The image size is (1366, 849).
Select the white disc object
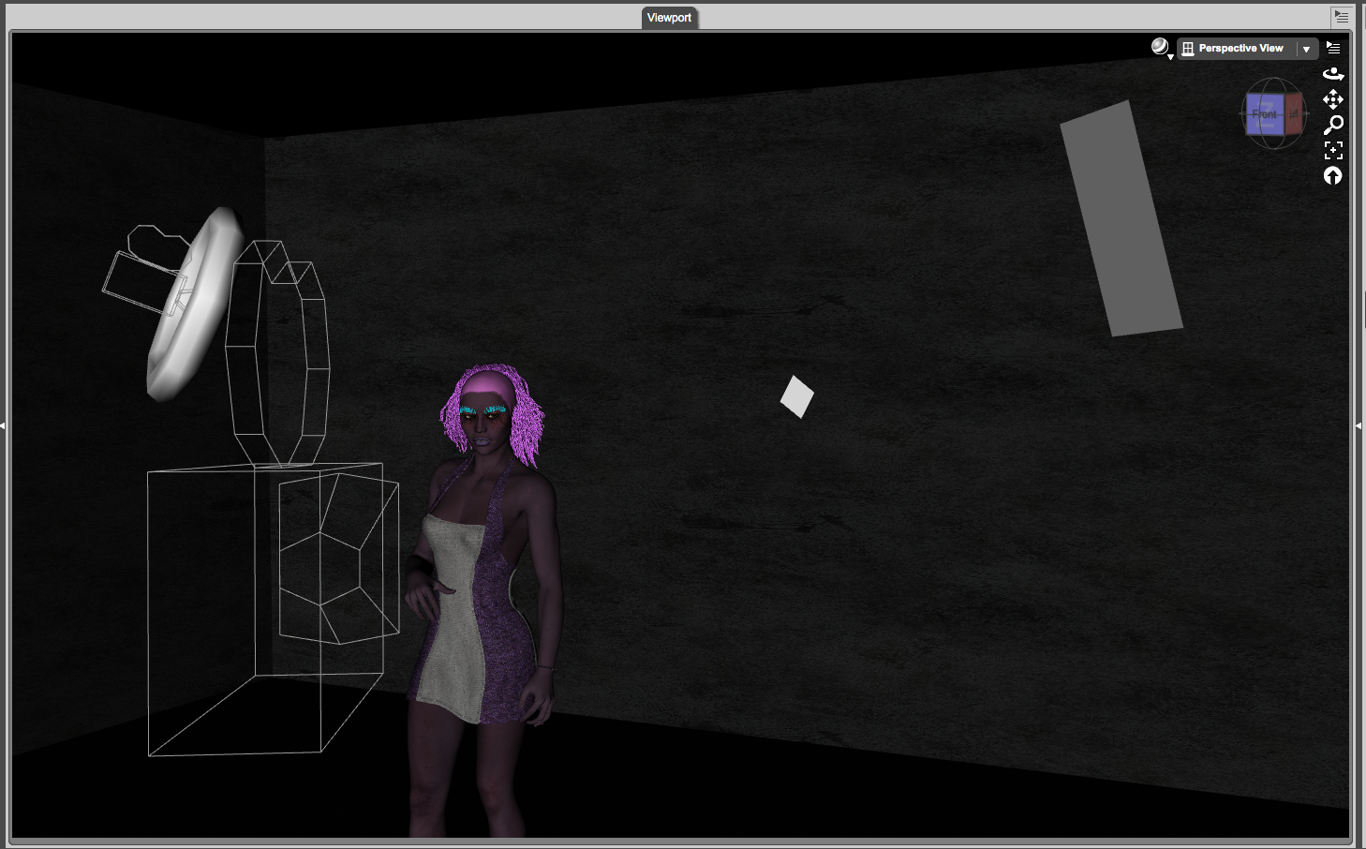click(195, 305)
